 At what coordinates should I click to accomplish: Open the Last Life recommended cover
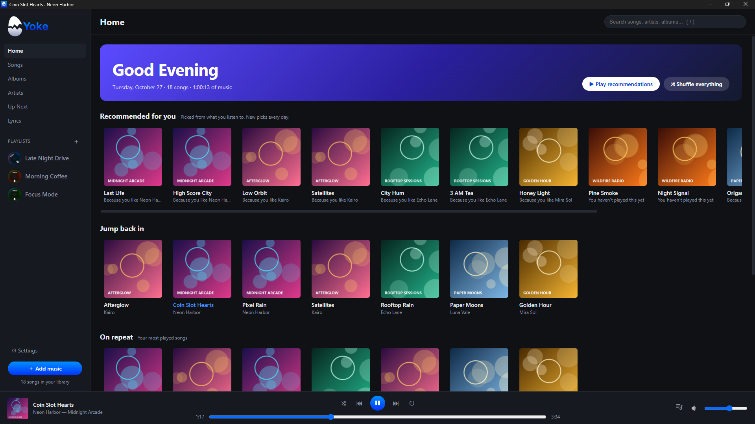[x=133, y=157]
